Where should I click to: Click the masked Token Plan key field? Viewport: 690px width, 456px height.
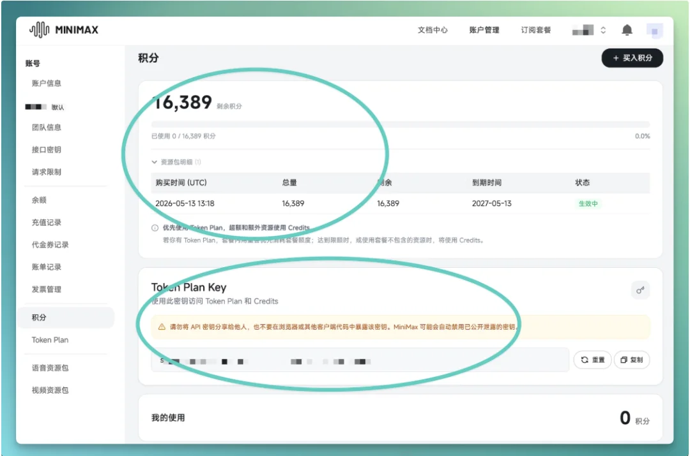point(360,360)
